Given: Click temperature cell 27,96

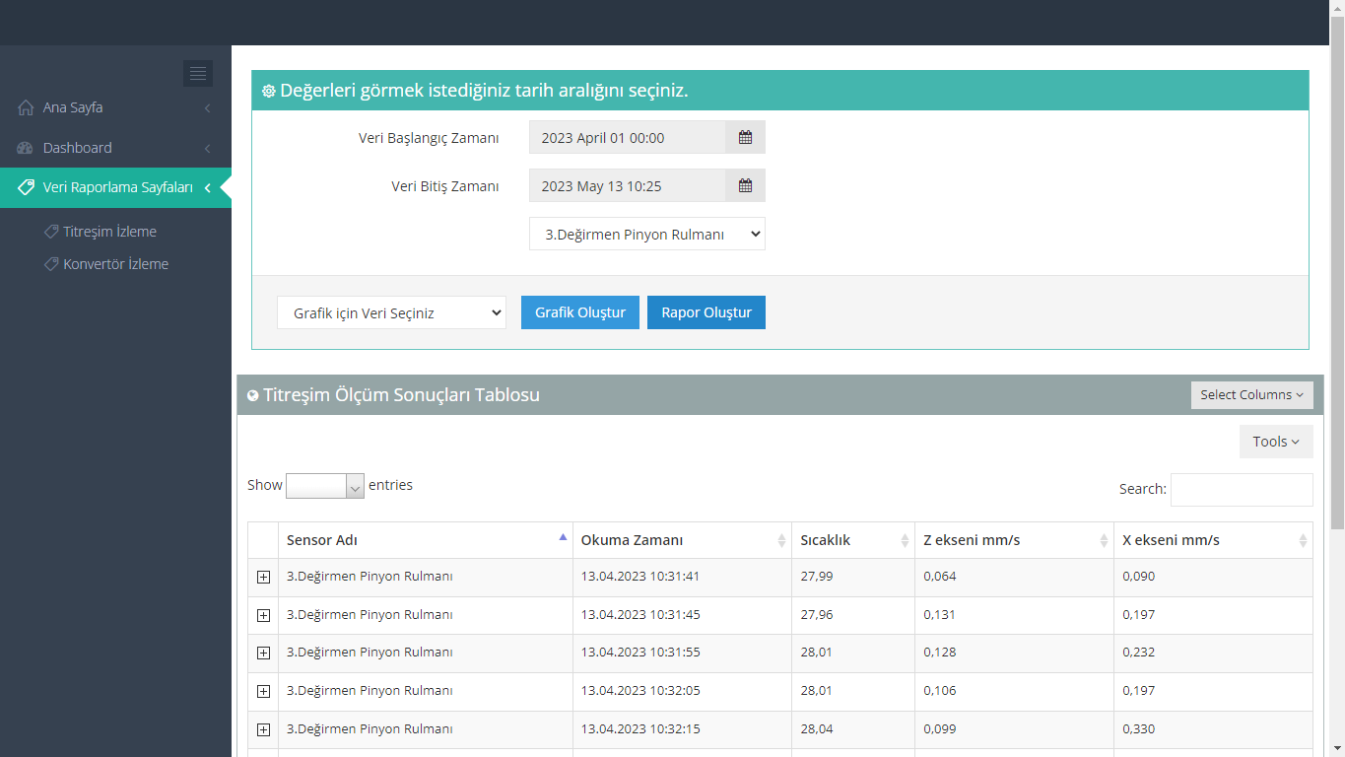Looking at the screenshot, I should [x=817, y=615].
